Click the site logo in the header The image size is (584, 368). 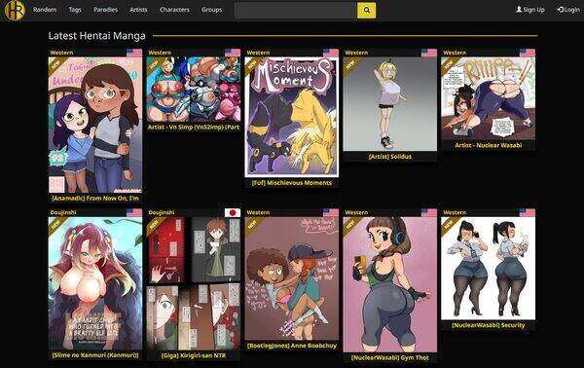(x=15, y=10)
